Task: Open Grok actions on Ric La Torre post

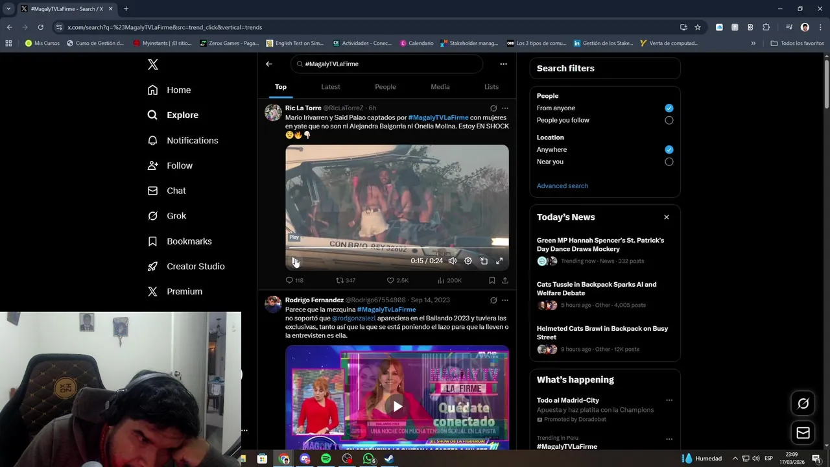Action: 493,108
